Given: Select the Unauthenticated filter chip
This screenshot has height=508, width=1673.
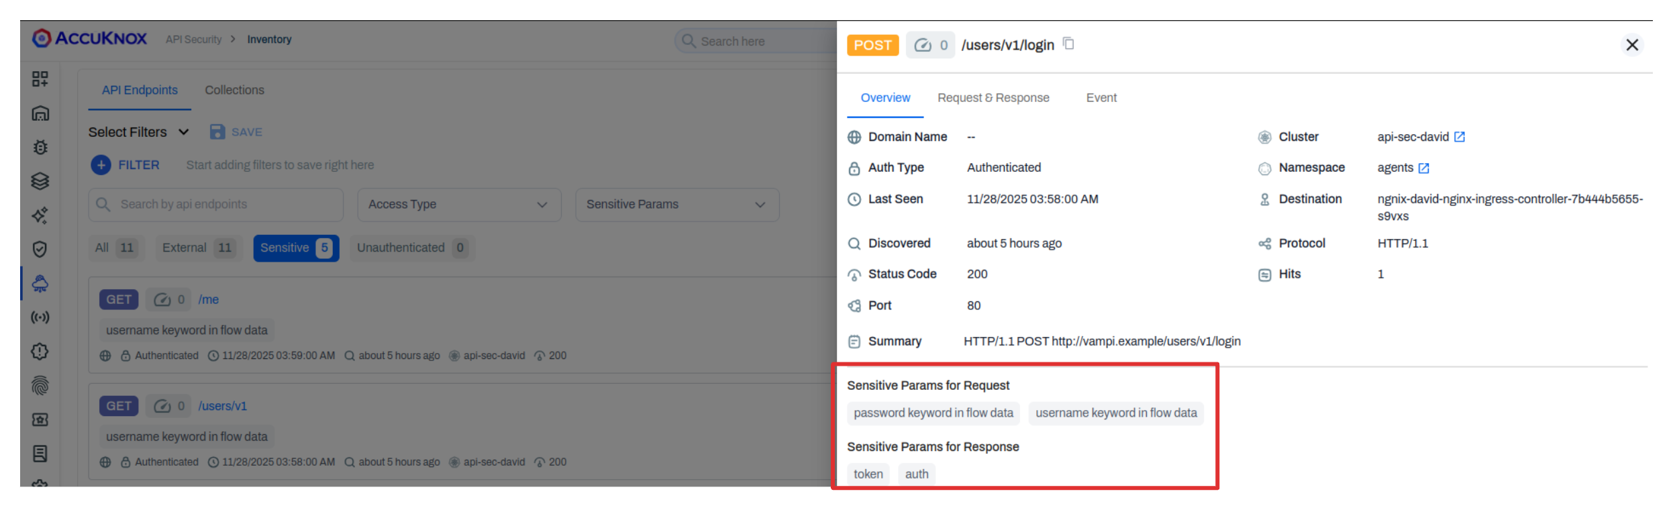Looking at the screenshot, I should [x=411, y=248].
